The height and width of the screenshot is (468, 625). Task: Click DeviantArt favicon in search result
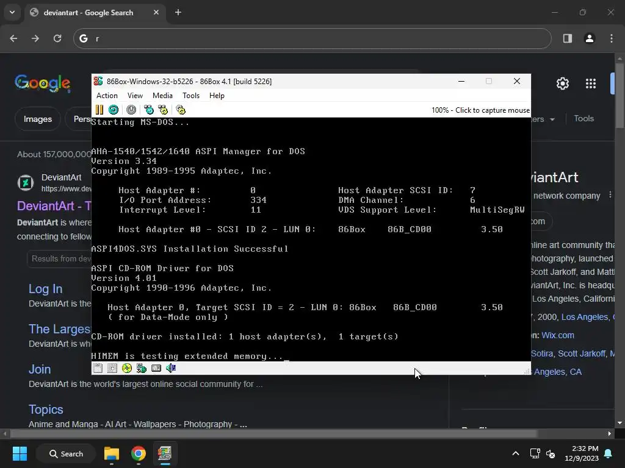click(26, 183)
